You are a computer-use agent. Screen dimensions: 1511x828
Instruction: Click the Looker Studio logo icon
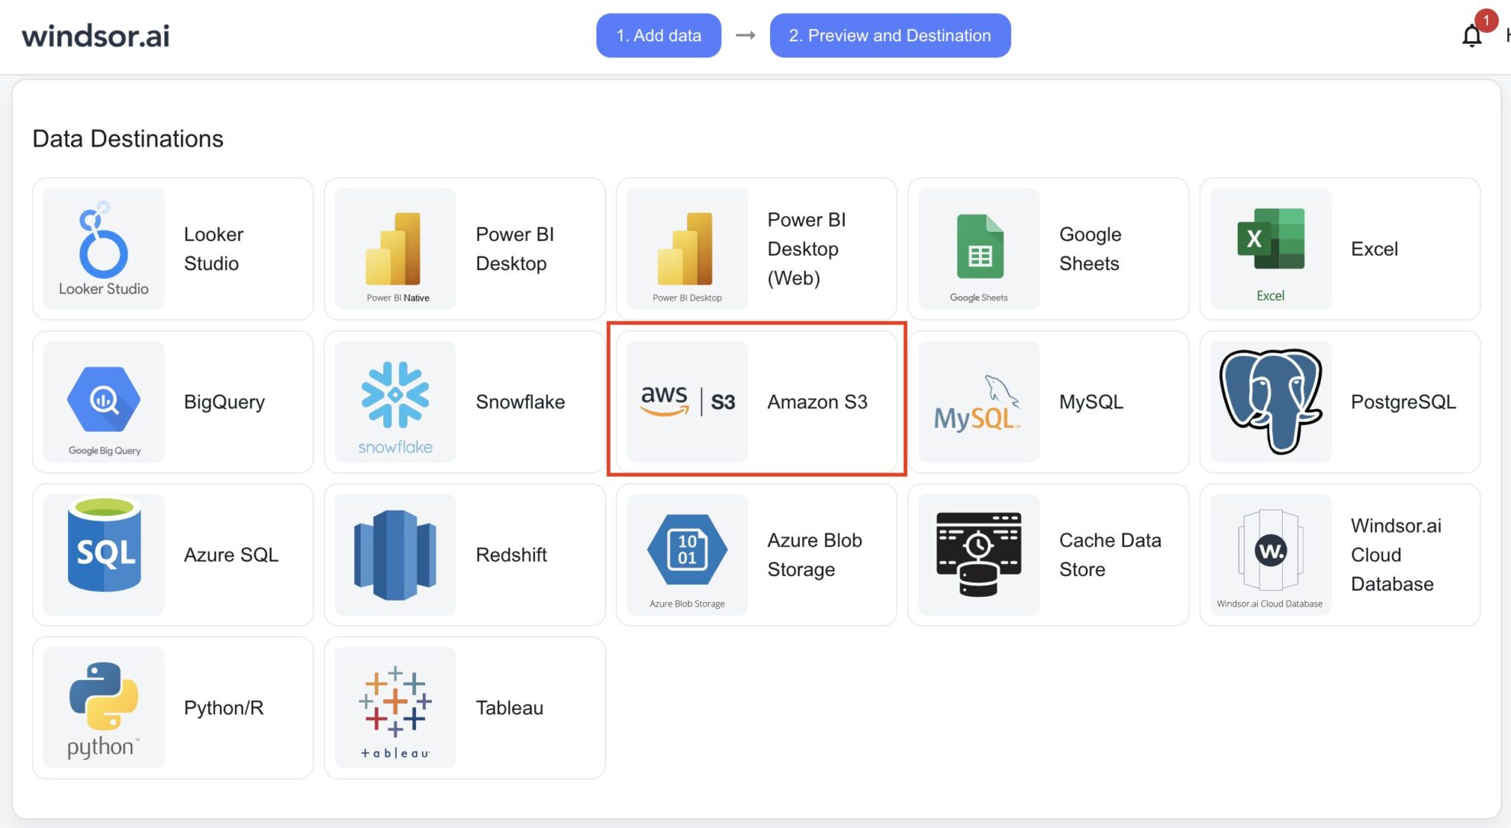coord(104,249)
